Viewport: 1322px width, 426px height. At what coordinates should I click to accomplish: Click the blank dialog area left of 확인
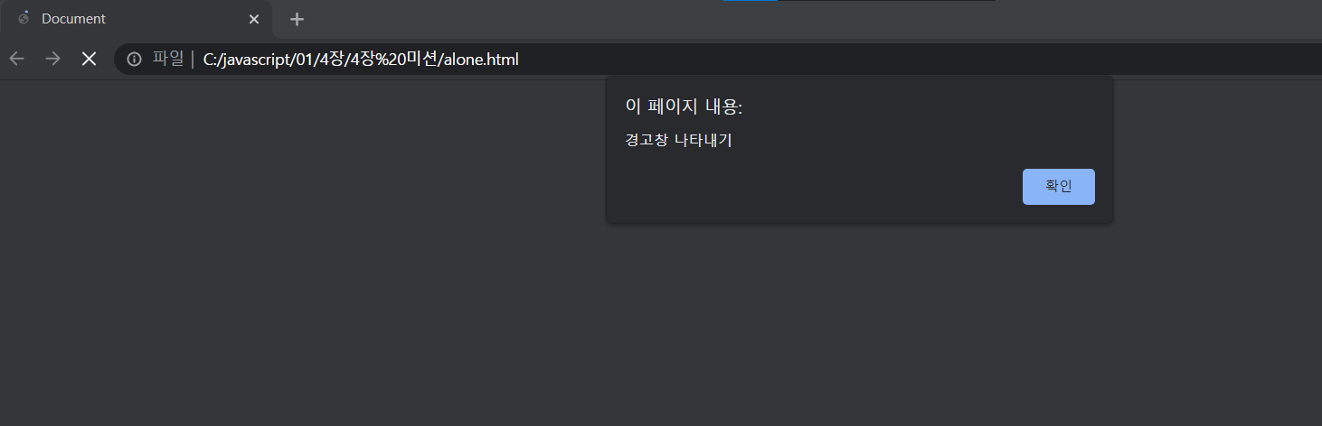click(814, 187)
